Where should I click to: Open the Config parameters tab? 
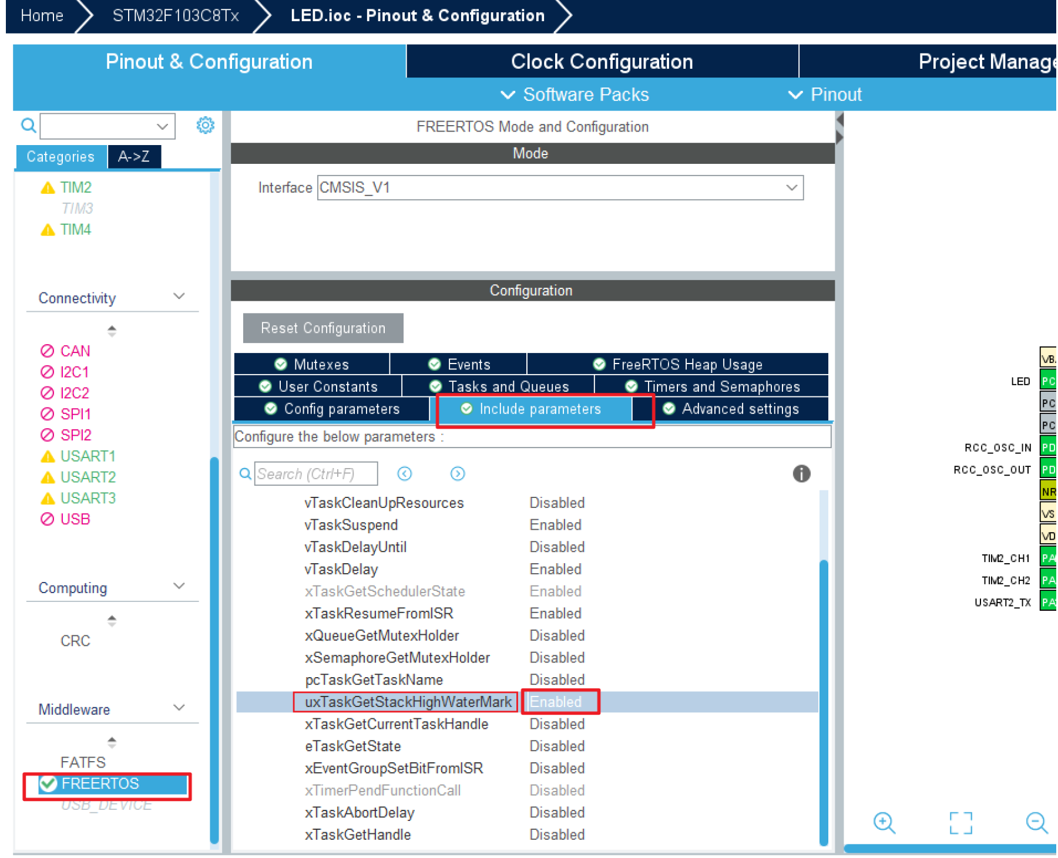[332, 409]
